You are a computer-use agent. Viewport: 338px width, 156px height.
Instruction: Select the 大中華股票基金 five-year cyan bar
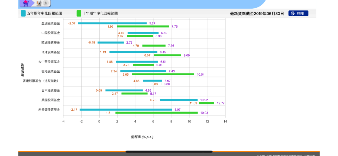(137, 62)
